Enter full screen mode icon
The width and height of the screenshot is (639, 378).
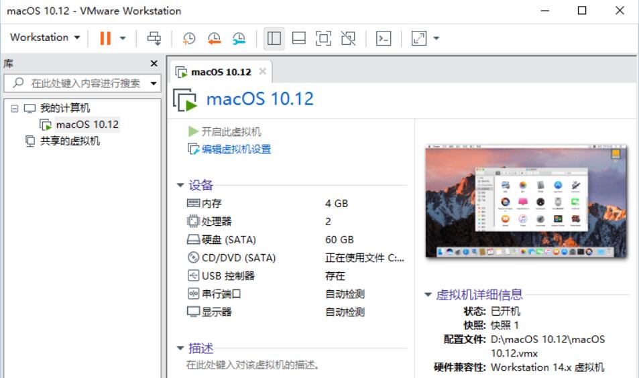324,38
